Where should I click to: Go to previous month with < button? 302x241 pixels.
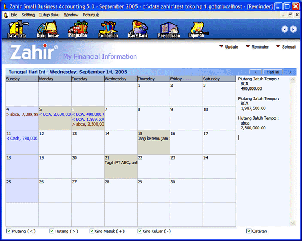(256, 72)
